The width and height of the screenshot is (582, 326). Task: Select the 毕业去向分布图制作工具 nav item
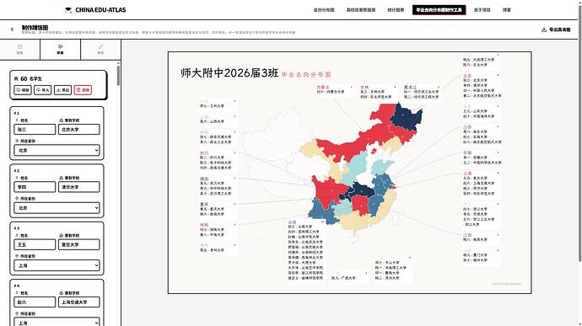(439, 10)
